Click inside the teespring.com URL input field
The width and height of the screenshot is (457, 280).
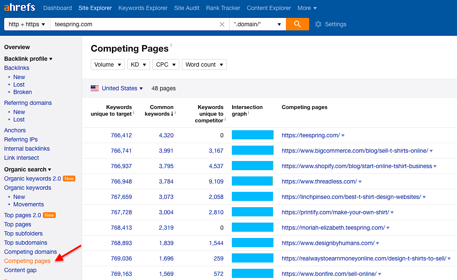[133, 24]
